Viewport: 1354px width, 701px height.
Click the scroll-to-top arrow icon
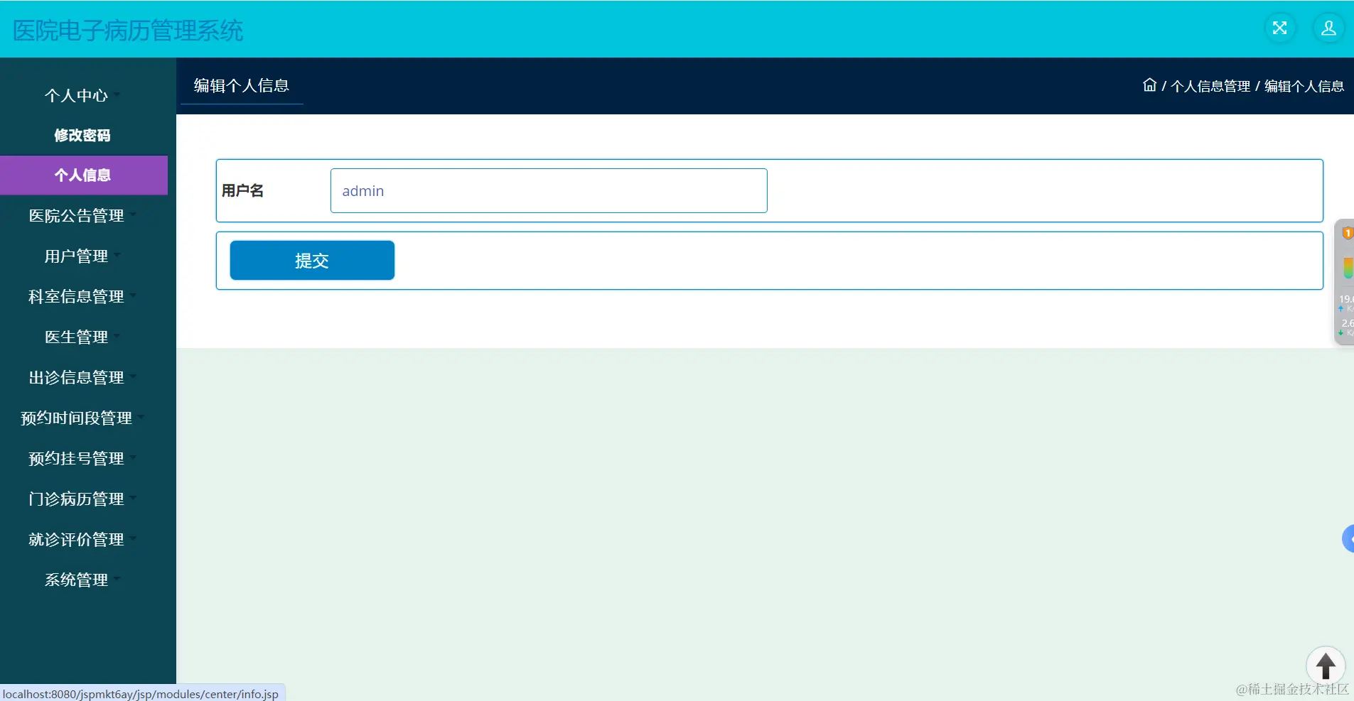click(x=1326, y=666)
